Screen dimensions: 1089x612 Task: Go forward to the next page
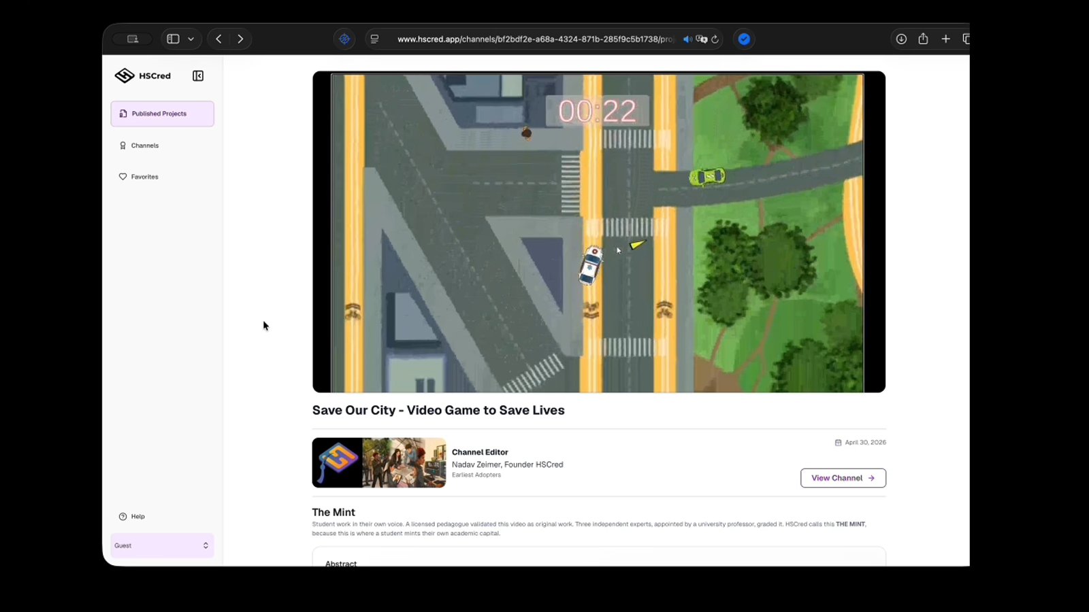pyautogui.click(x=240, y=39)
